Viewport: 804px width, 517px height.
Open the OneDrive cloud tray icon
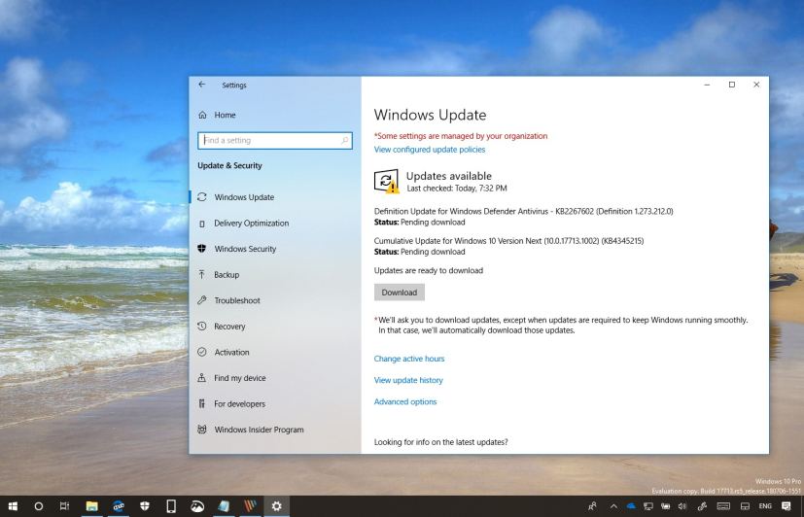pyautogui.click(x=631, y=506)
